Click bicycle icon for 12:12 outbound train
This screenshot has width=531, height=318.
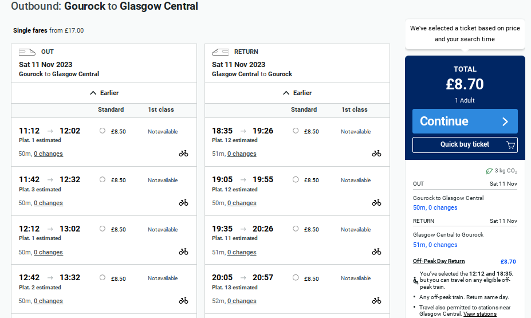pos(183,252)
